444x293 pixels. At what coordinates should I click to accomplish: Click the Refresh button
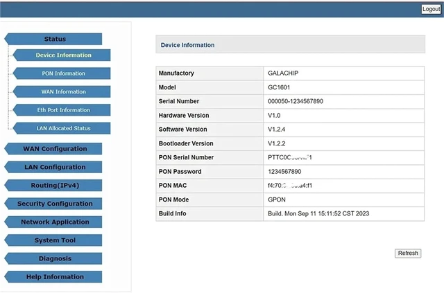point(408,253)
